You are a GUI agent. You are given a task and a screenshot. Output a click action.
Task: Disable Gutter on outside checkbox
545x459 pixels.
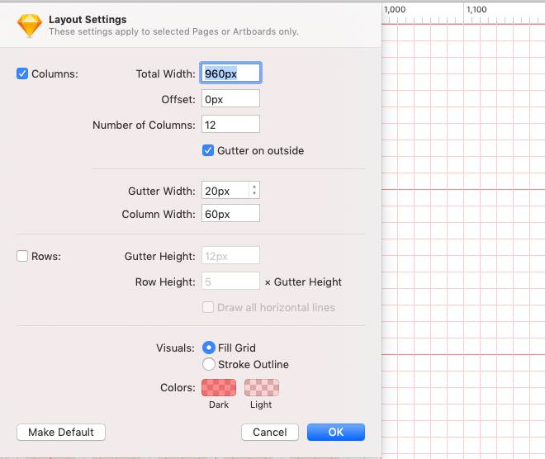[x=208, y=150]
